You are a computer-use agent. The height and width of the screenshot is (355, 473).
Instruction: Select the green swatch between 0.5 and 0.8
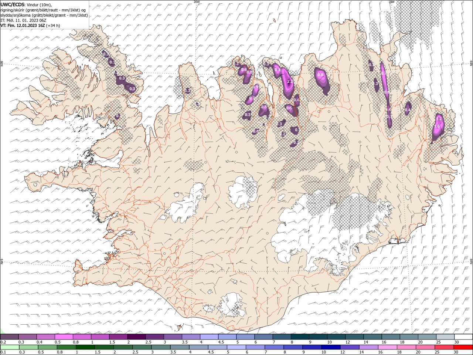pyautogui.click(x=47, y=347)
